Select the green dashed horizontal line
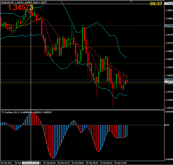This screenshot has height=165, width=173. coord(82,63)
